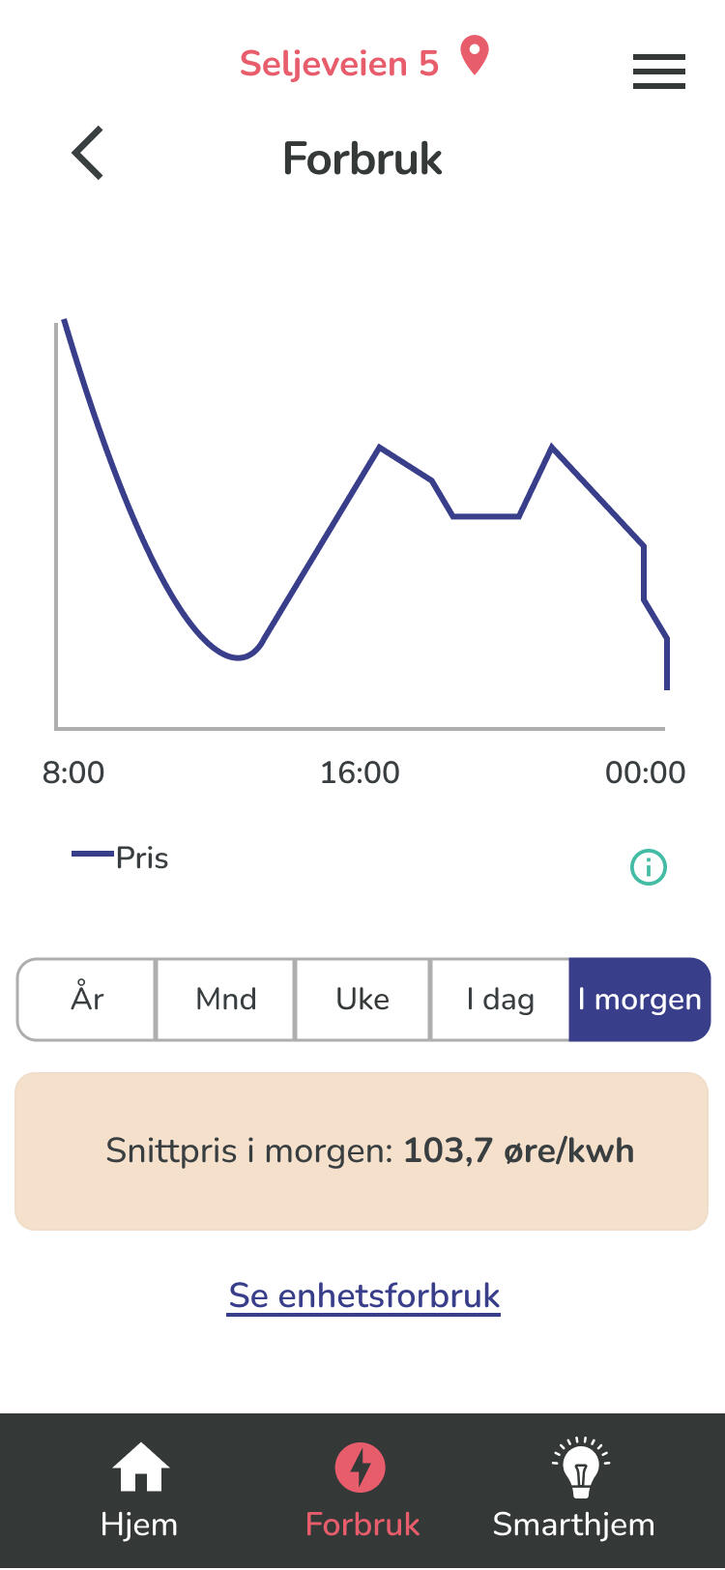Select the Uke time range
This screenshot has width=725, height=1570.
[x=362, y=999]
